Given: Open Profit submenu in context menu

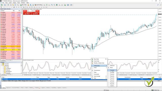Looking at the screenshot, I should pyautogui.click(x=99, y=67).
